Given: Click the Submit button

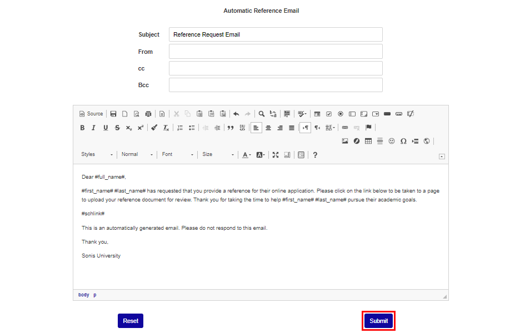Looking at the screenshot, I should tap(378, 321).
